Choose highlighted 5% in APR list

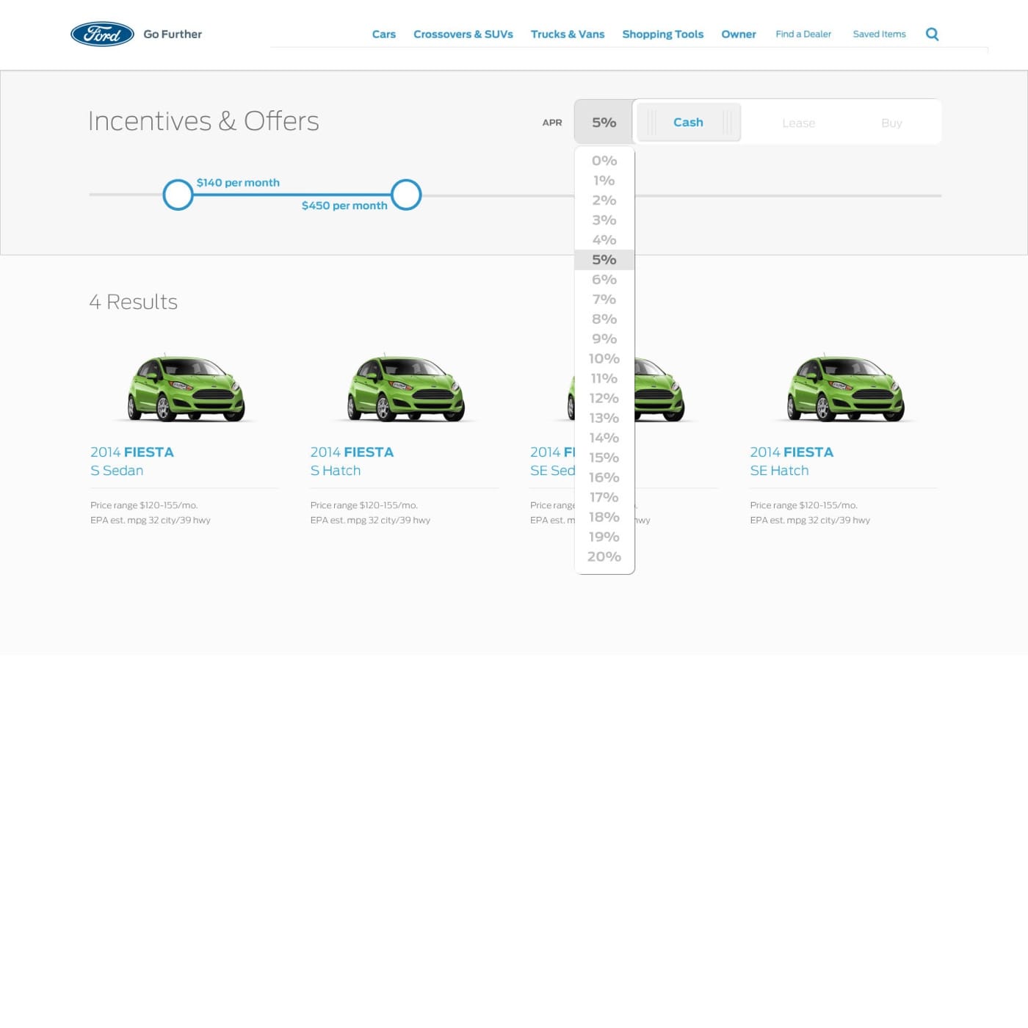[604, 259]
